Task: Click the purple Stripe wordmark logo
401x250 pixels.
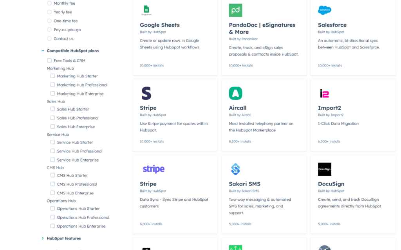Action: pyautogui.click(x=154, y=169)
